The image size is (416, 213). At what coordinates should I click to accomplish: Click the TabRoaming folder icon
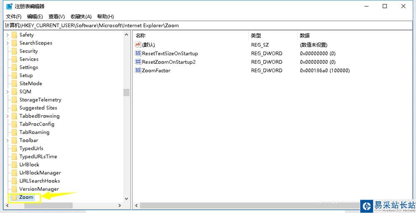(14, 132)
